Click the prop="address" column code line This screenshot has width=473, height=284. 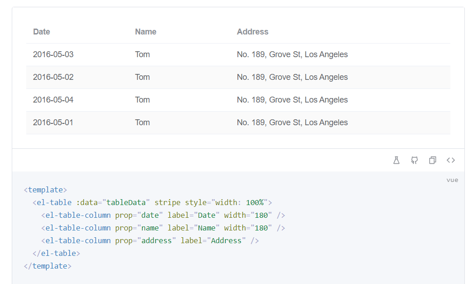coord(150,240)
